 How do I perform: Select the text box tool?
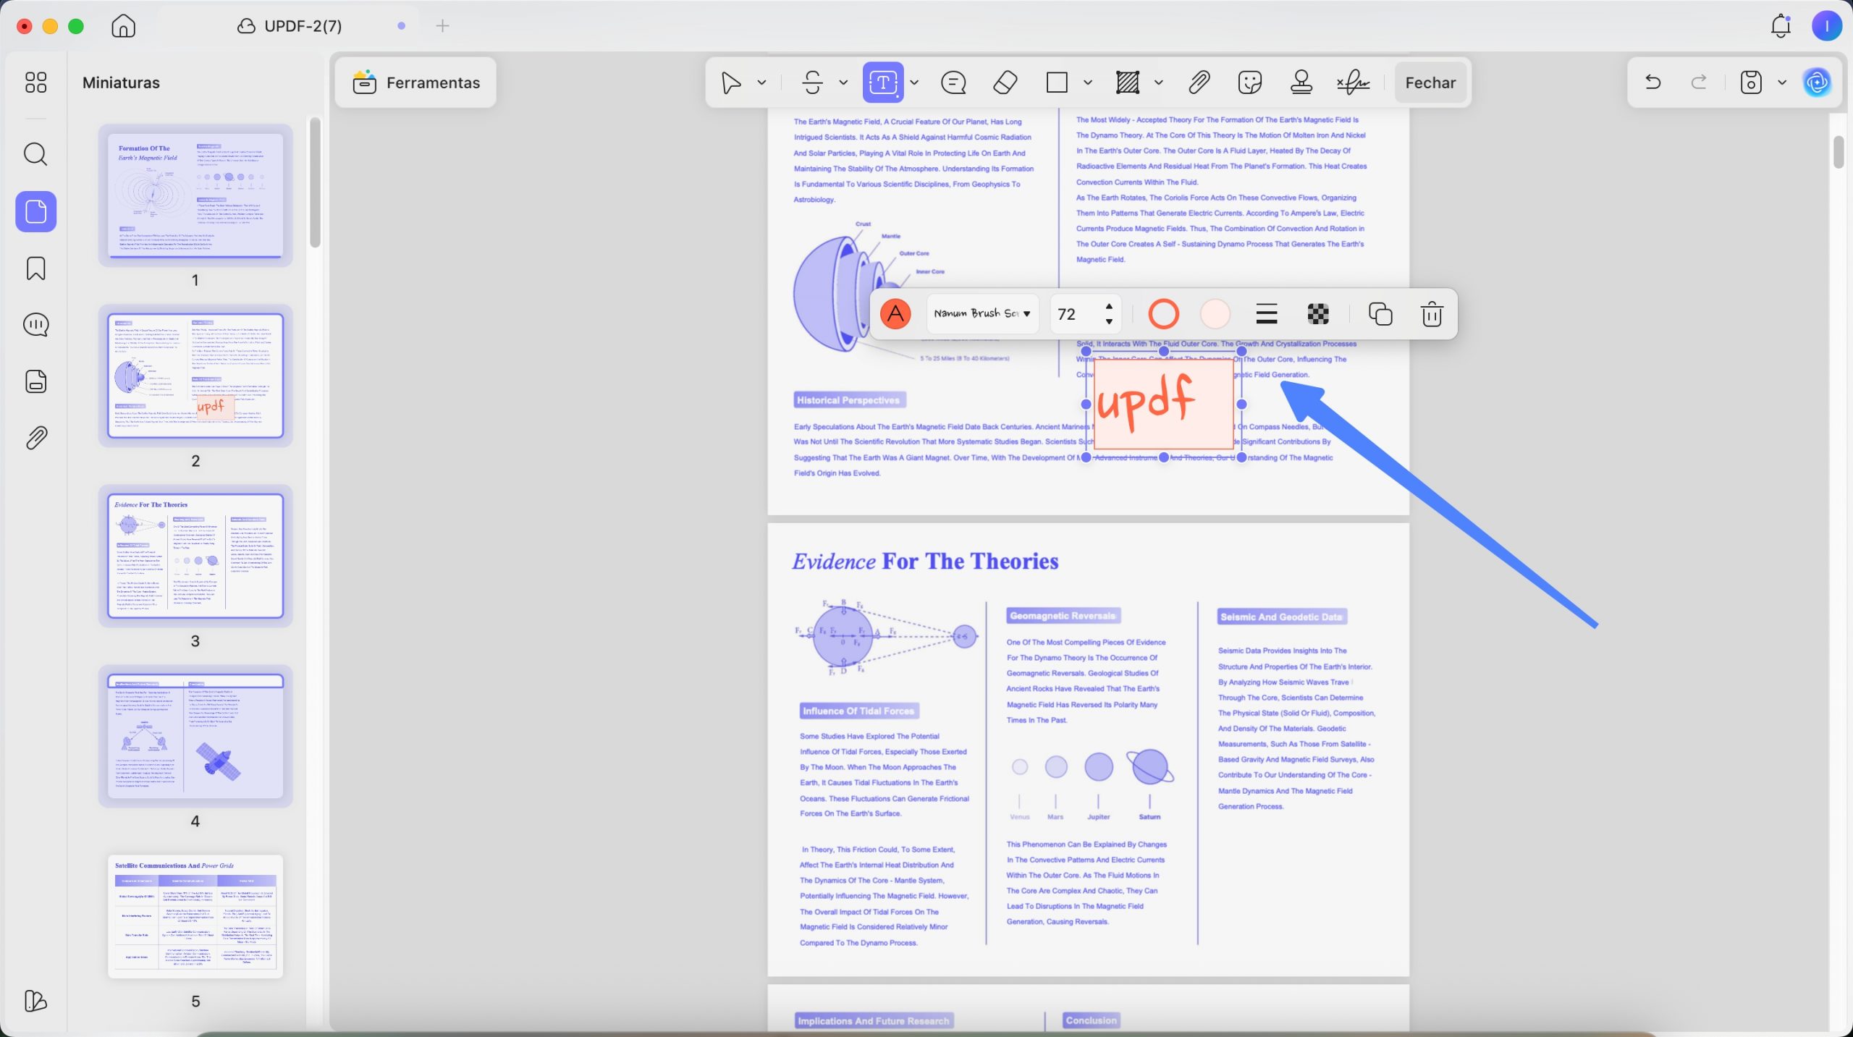[x=883, y=82]
